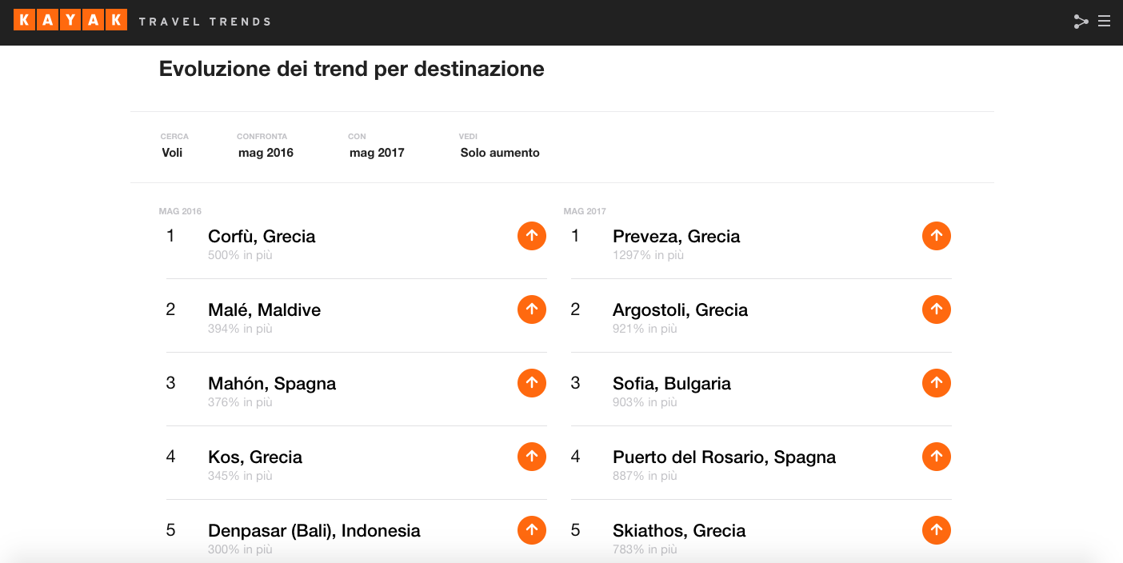Click the Travel Trends header text
The width and height of the screenshot is (1123, 563).
pos(205,22)
